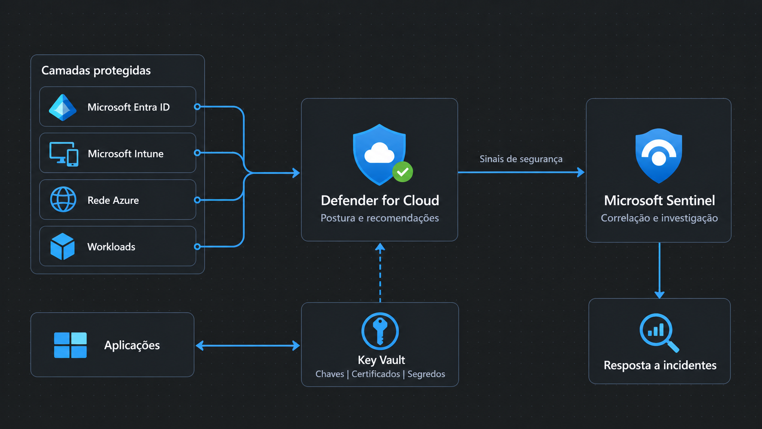Click the green checkmark badge on Defender shield
Viewport: 762px width, 429px height.
(402, 172)
